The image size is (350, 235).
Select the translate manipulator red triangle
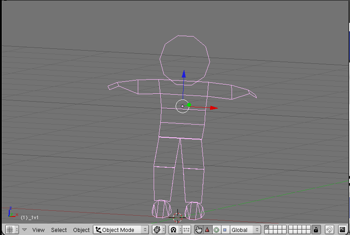[x=207, y=230]
